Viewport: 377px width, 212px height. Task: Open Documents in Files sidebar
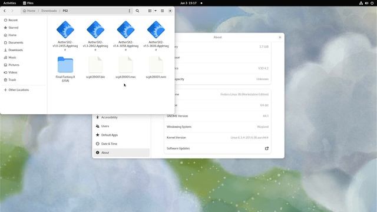click(x=24, y=42)
